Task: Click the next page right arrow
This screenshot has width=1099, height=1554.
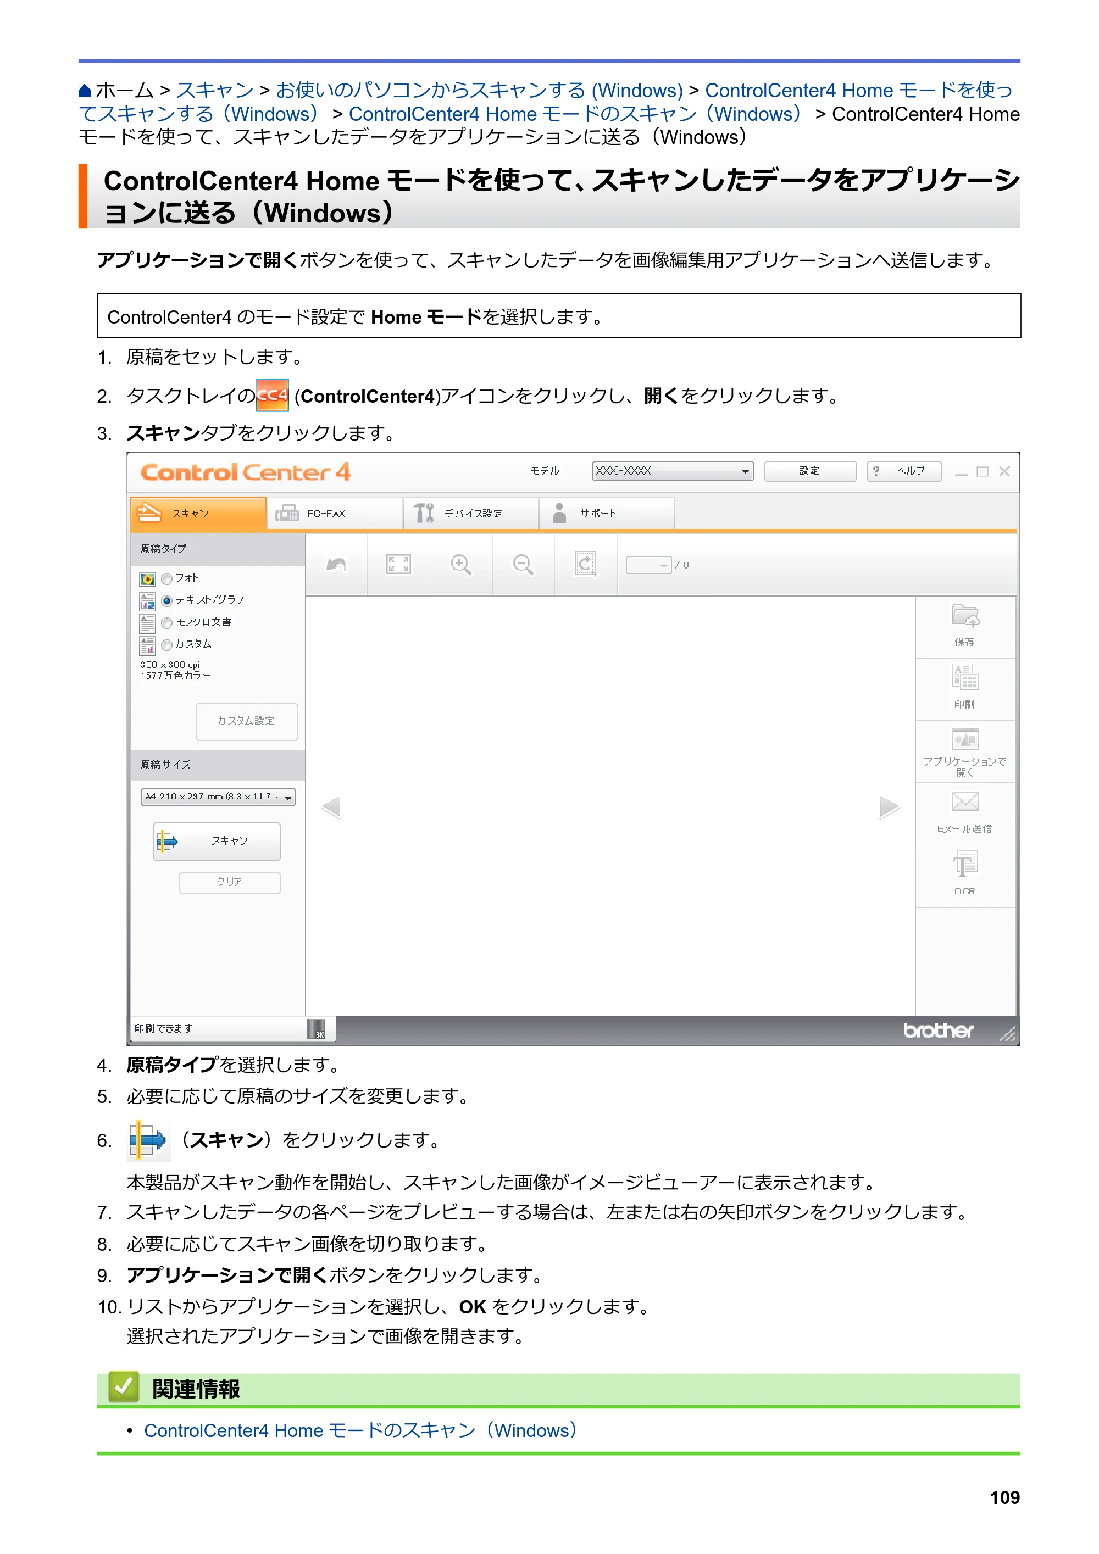Action: (x=889, y=807)
